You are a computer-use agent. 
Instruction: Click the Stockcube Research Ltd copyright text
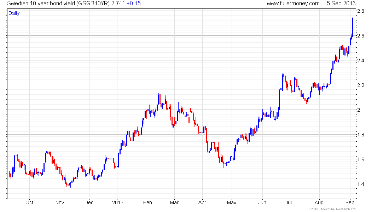[332, 209]
